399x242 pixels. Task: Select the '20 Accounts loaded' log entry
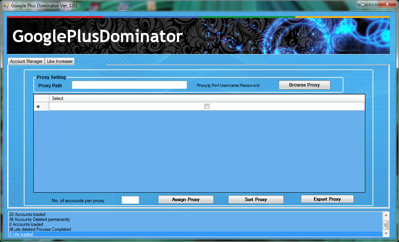click(x=195, y=214)
